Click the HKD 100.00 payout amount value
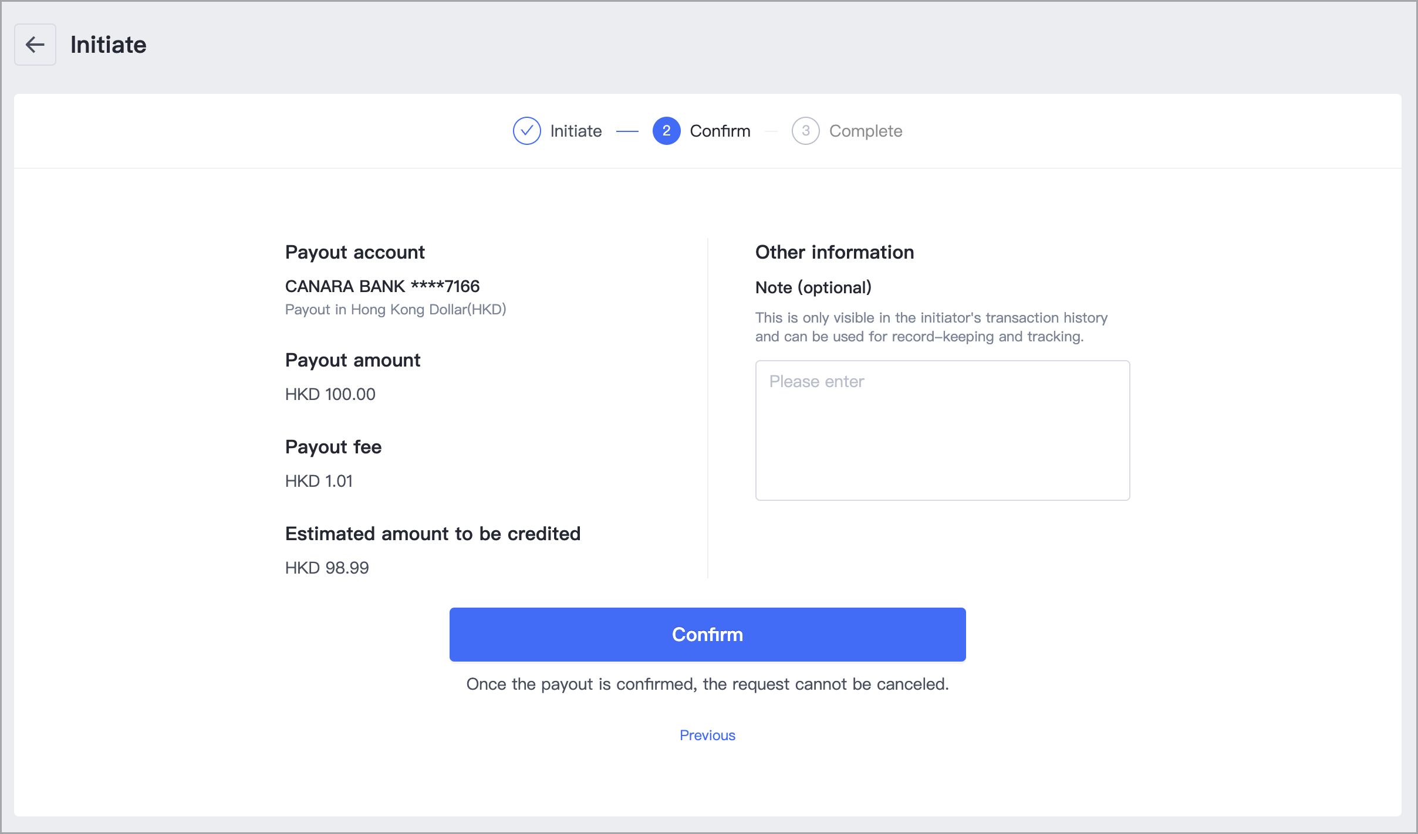Image resolution: width=1418 pixels, height=834 pixels. click(x=330, y=394)
